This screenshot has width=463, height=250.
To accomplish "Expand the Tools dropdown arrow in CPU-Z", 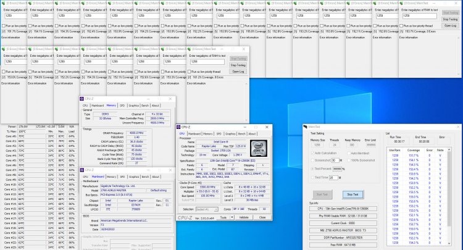I will [231, 217].
